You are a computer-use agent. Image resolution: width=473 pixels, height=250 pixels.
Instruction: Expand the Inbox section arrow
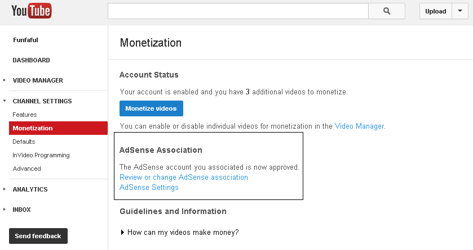coord(4,210)
